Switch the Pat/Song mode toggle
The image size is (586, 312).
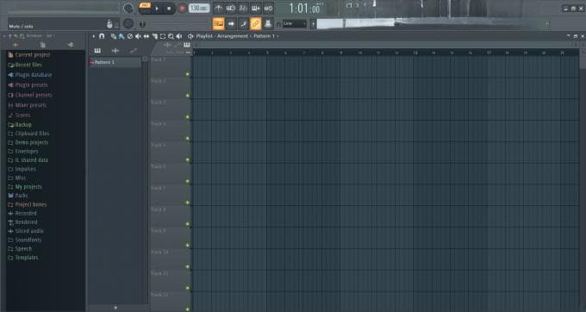click(x=145, y=8)
